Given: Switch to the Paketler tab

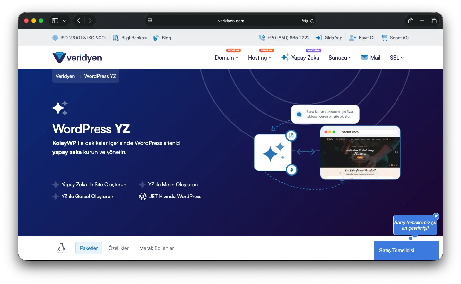Looking at the screenshot, I should pos(89,248).
